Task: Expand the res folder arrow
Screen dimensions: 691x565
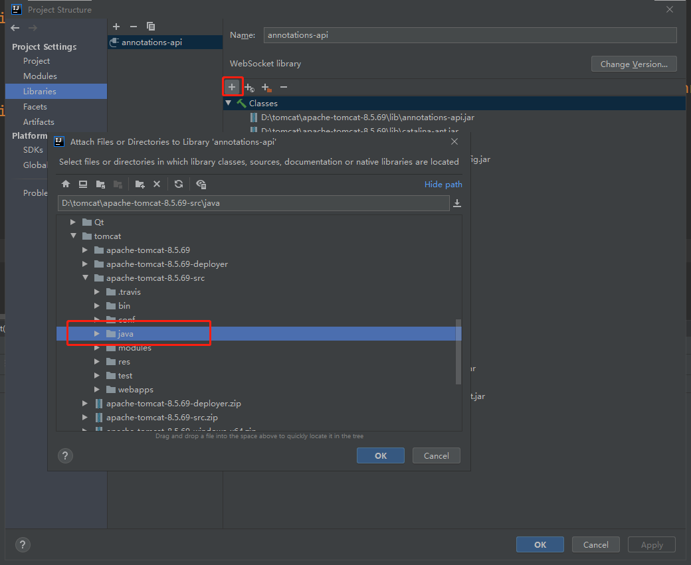Action: [97, 362]
